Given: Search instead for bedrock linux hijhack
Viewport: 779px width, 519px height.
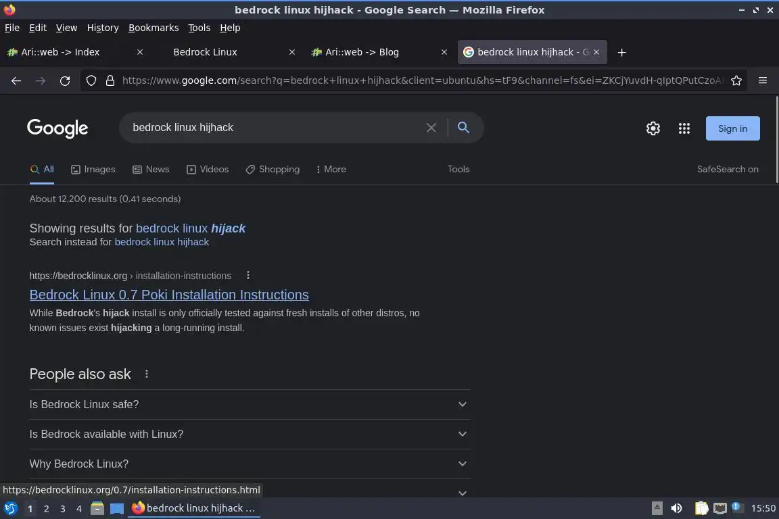Looking at the screenshot, I should (162, 242).
